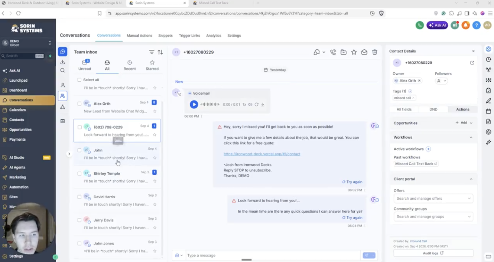The image size is (494, 262).
Task: Go to Trigger Links tab
Action: (x=189, y=36)
